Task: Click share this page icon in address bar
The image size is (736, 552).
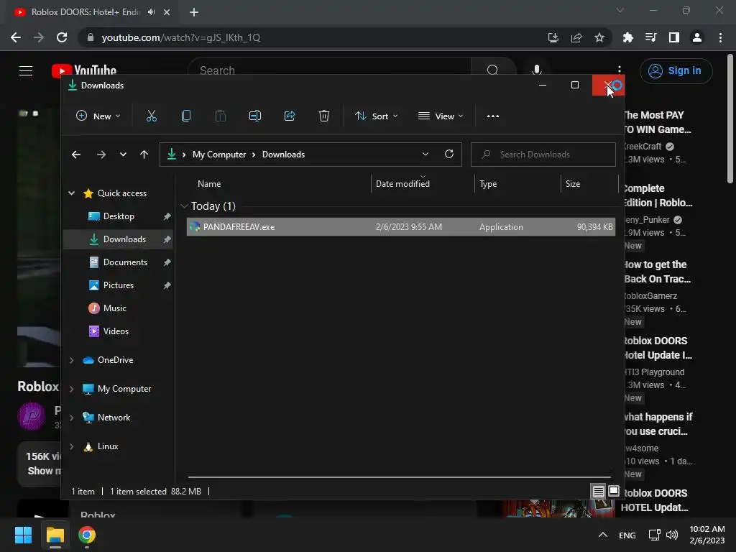Action: [x=576, y=37]
